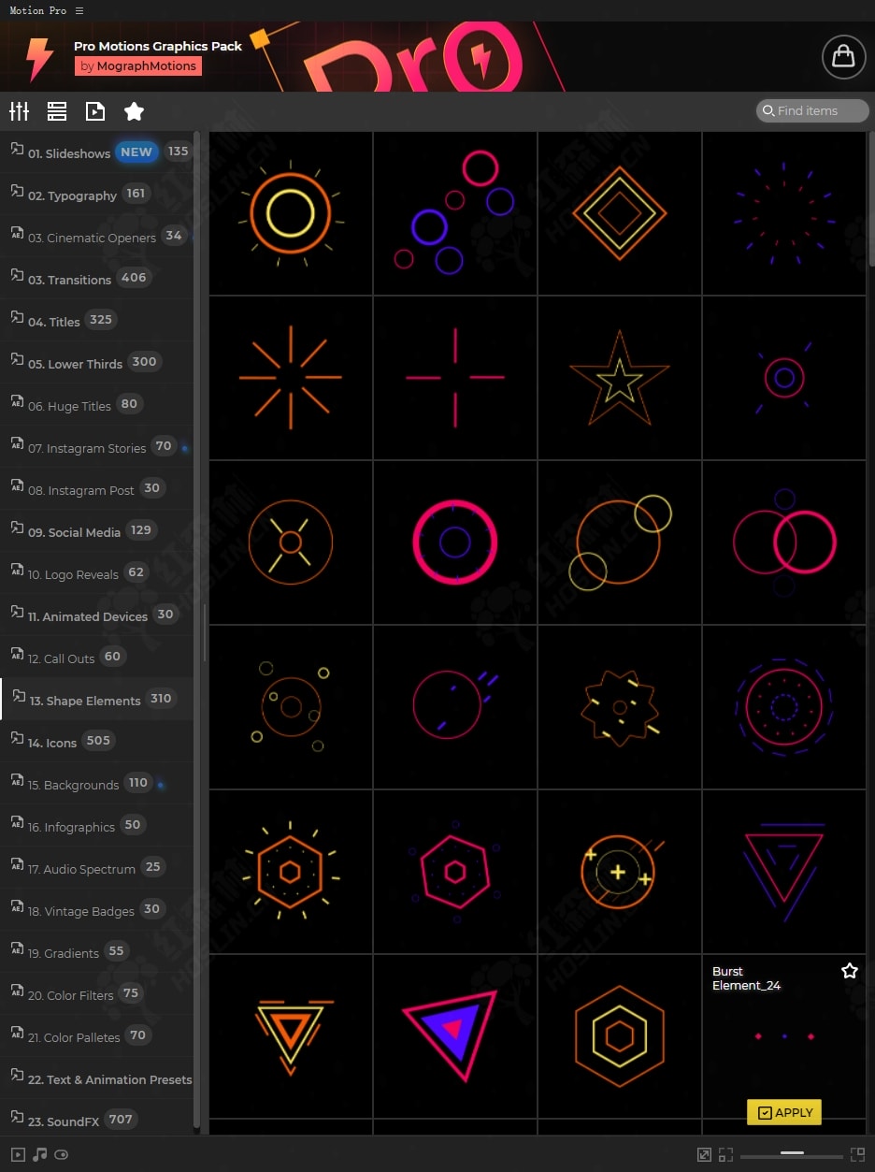This screenshot has width=875, height=1172.
Task: Click the AE icon beside 10. Logo Reveals
Action: pos(17,571)
